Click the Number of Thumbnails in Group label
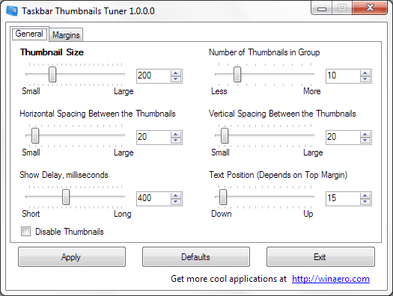Screen dimensions: 393x296 coord(264,52)
